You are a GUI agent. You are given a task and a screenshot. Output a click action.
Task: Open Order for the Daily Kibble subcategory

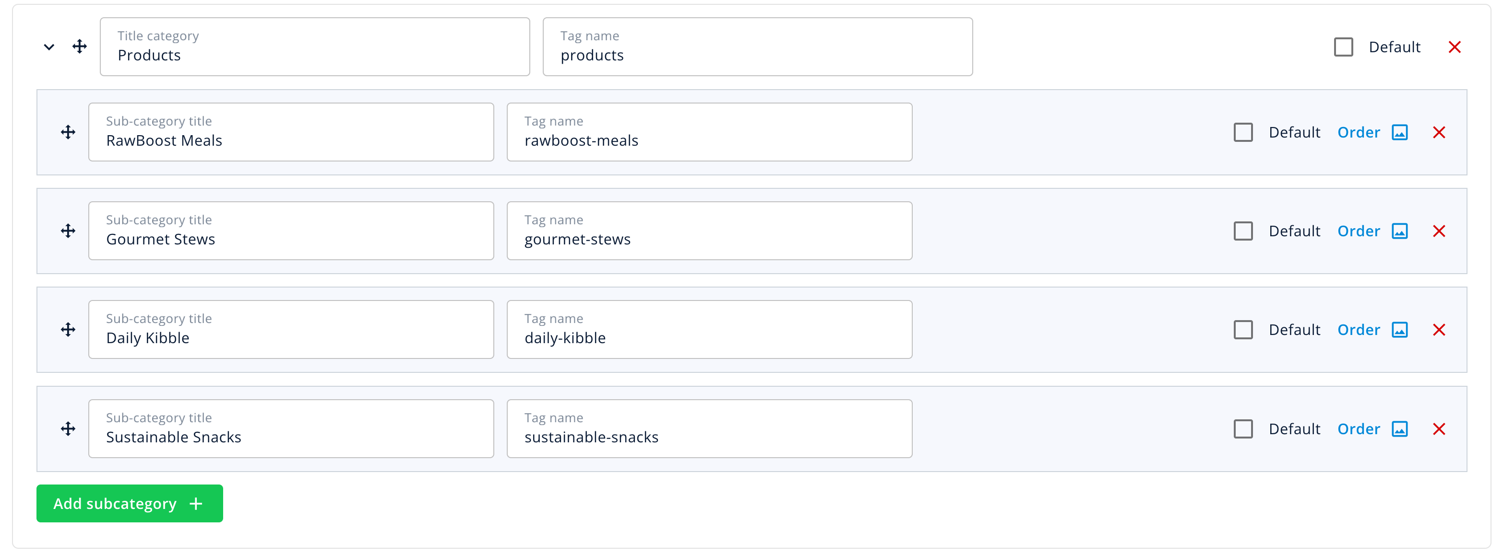[x=1360, y=329]
